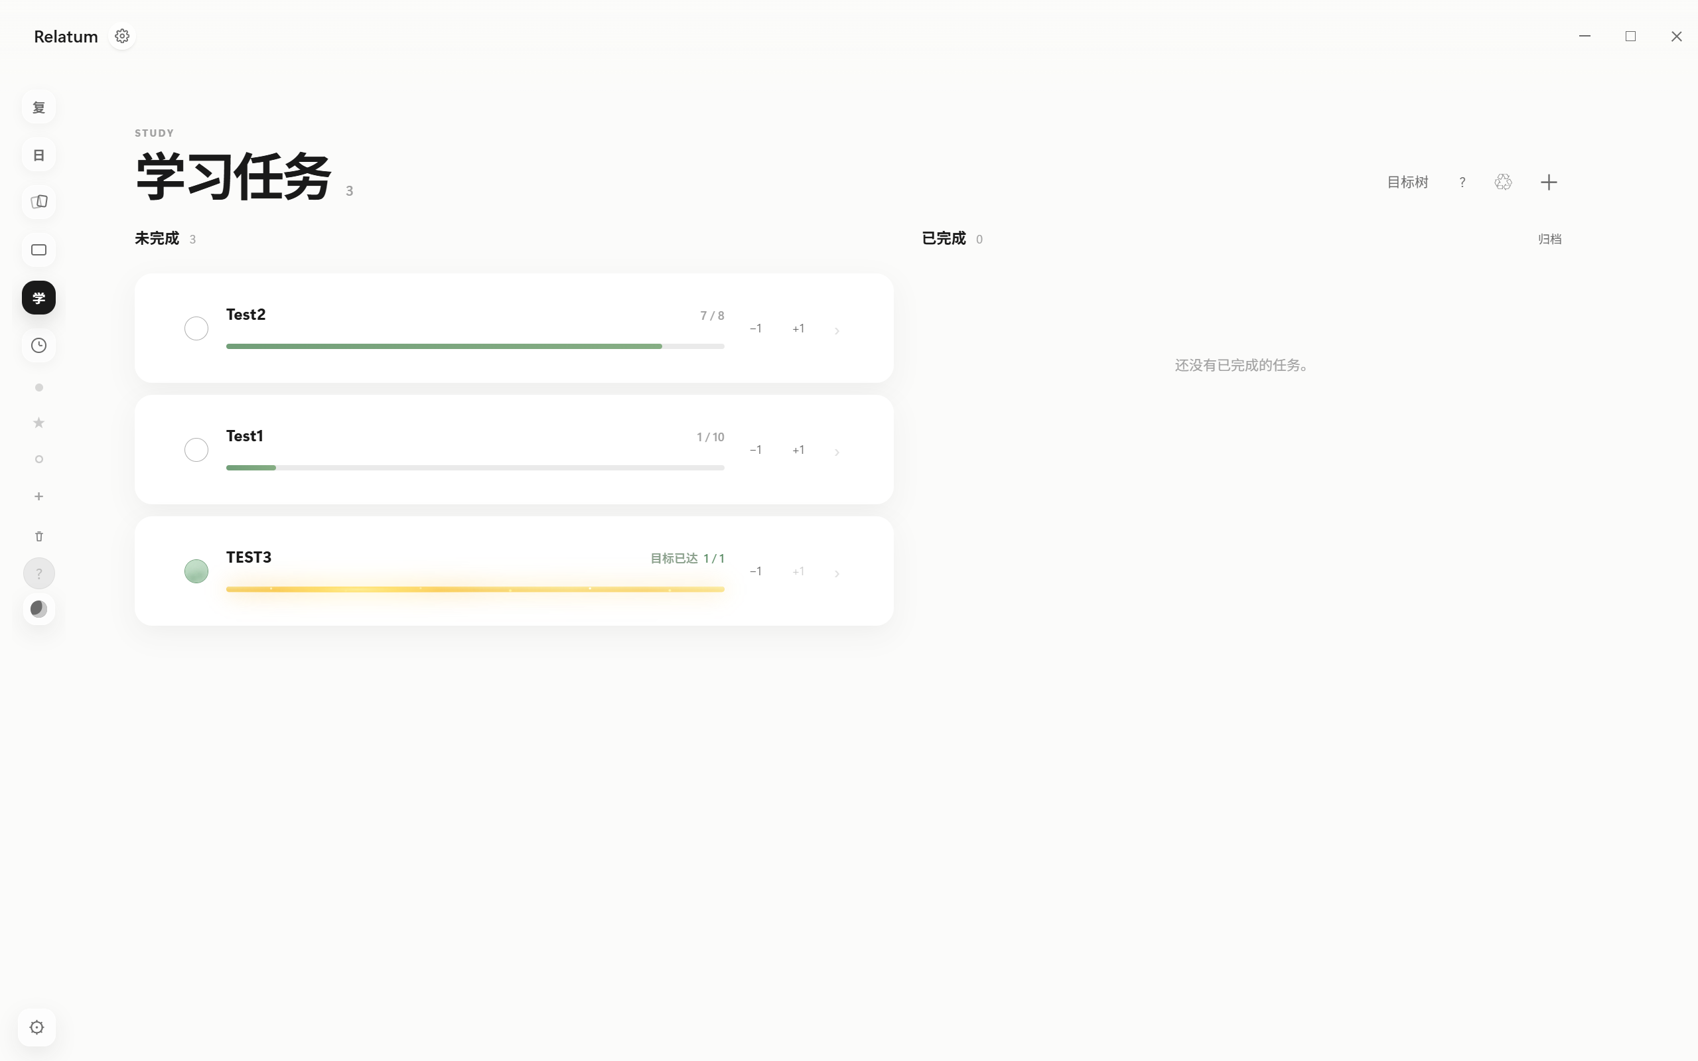Select the active 学 study sidebar icon
Image resolution: width=1698 pixels, height=1061 pixels.
(x=38, y=297)
